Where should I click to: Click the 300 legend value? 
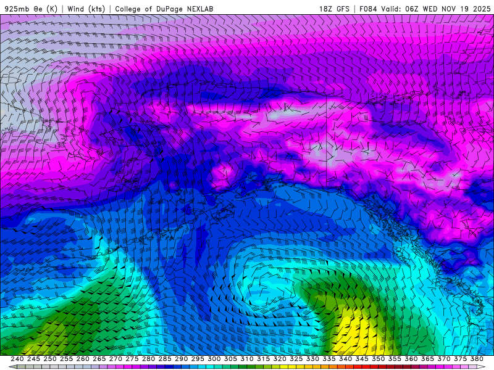(x=214, y=359)
